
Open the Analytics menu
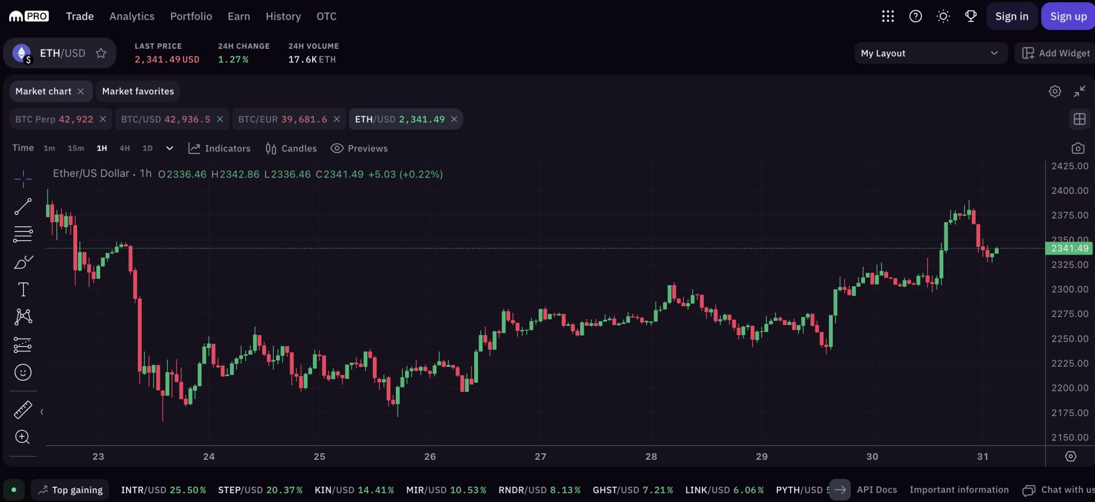[132, 16]
